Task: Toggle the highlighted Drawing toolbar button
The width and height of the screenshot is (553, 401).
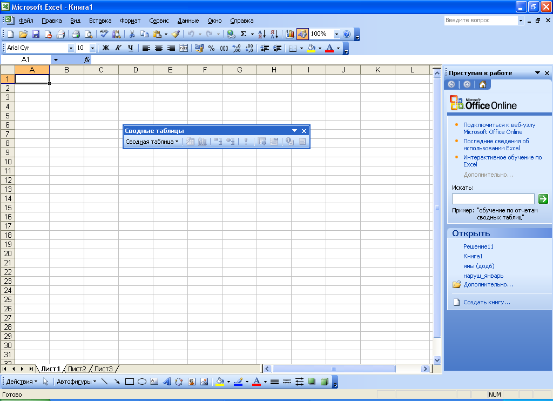Action: 302,34
